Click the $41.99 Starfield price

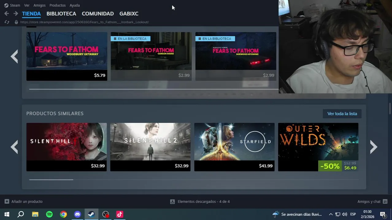click(266, 166)
